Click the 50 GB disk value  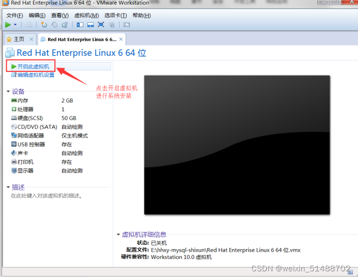click(x=69, y=118)
